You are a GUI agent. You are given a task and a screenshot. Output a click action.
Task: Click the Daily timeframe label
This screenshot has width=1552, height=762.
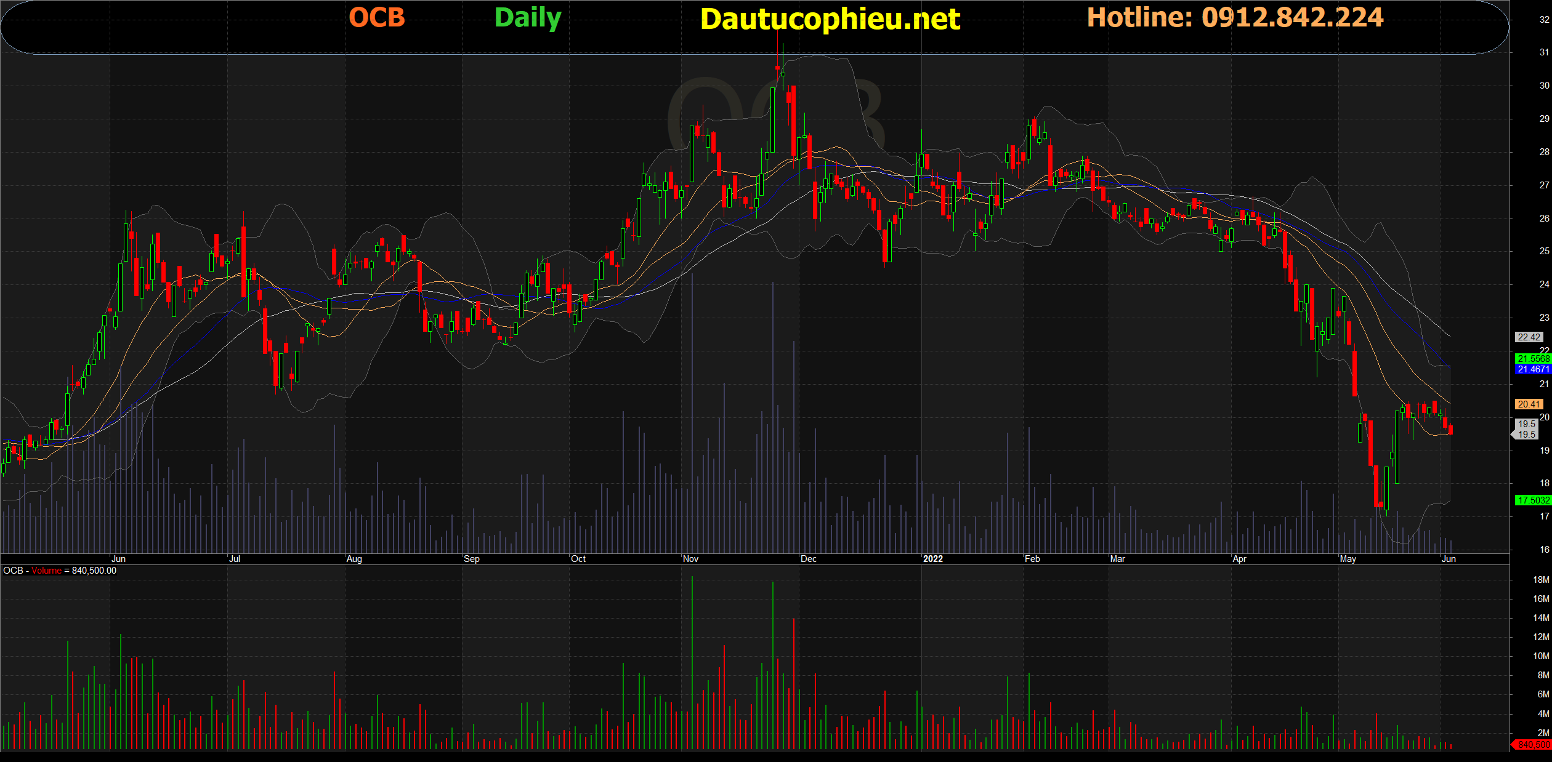click(x=528, y=18)
